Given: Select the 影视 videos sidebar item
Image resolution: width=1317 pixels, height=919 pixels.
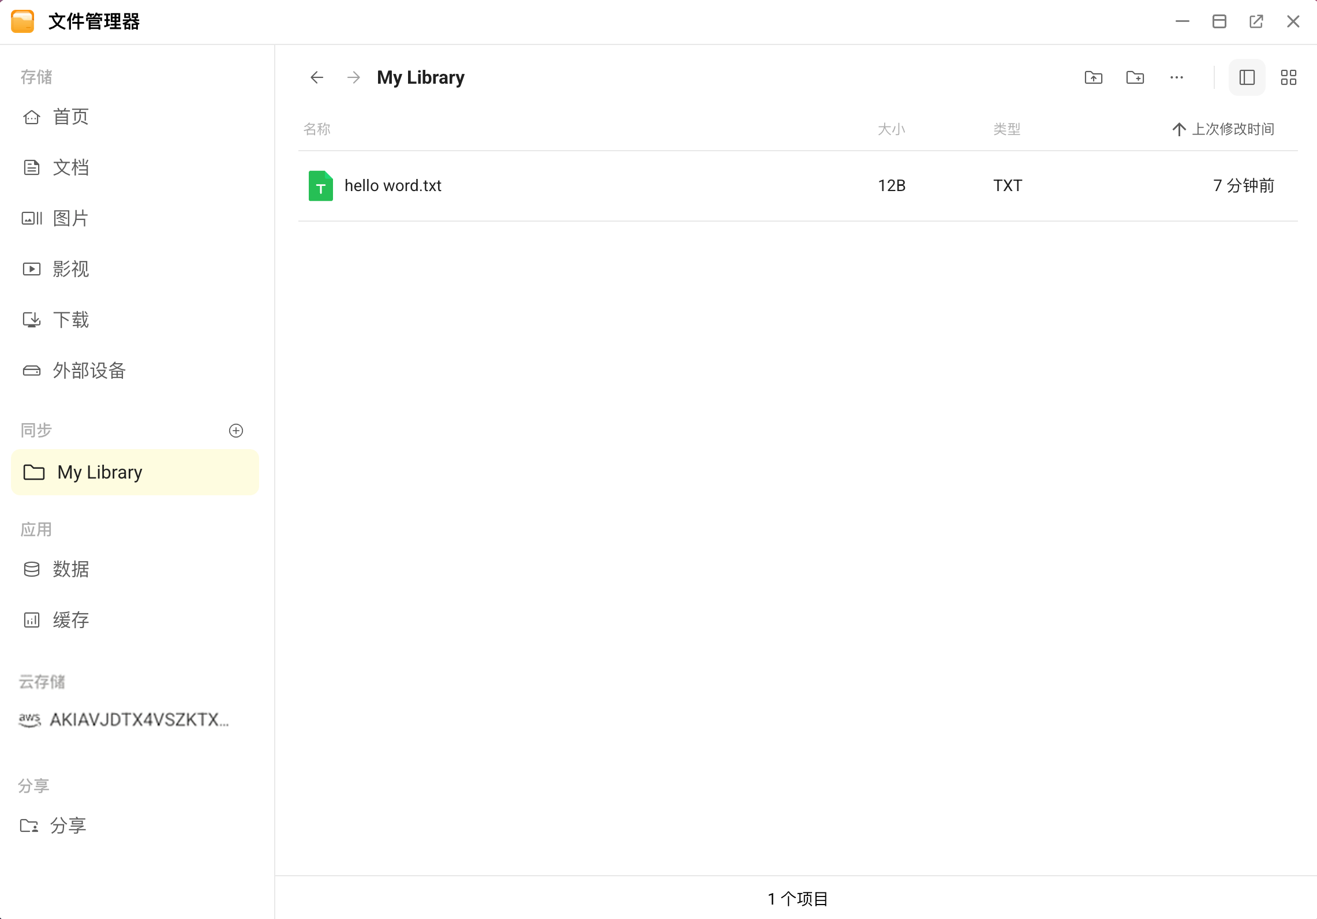Looking at the screenshot, I should click(70, 270).
